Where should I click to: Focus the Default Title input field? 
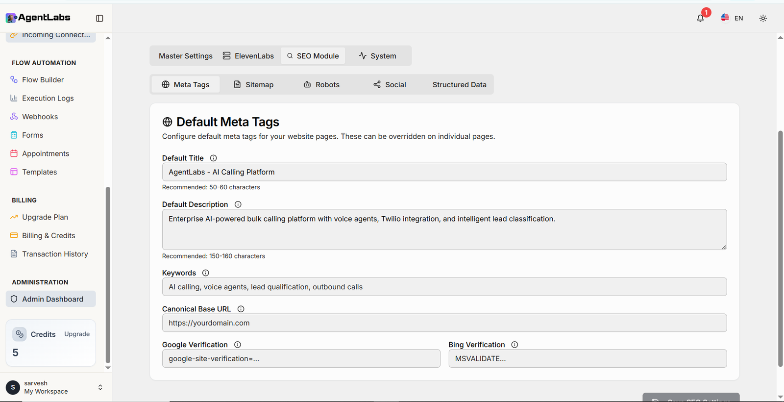pyautogui.click(x=444, y=172)
